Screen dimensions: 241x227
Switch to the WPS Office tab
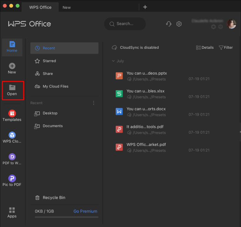40,7
